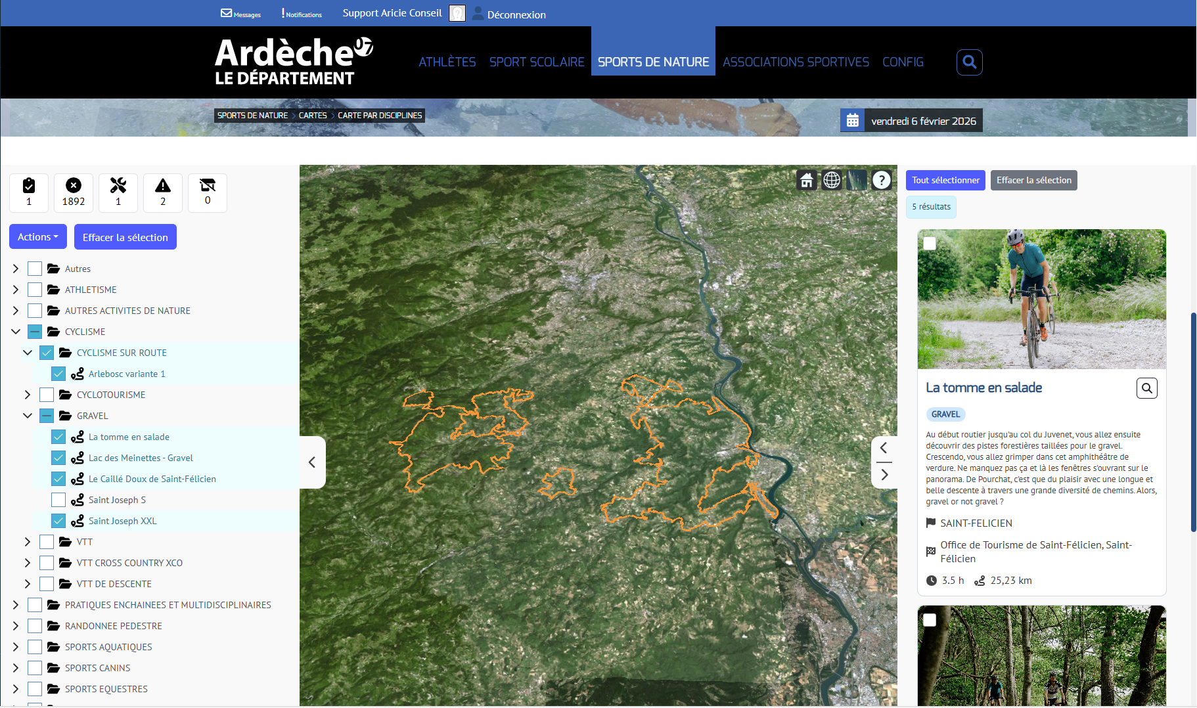Click the map home view icon
Viewport: 1197px width, 708px height.
[807, 180]
